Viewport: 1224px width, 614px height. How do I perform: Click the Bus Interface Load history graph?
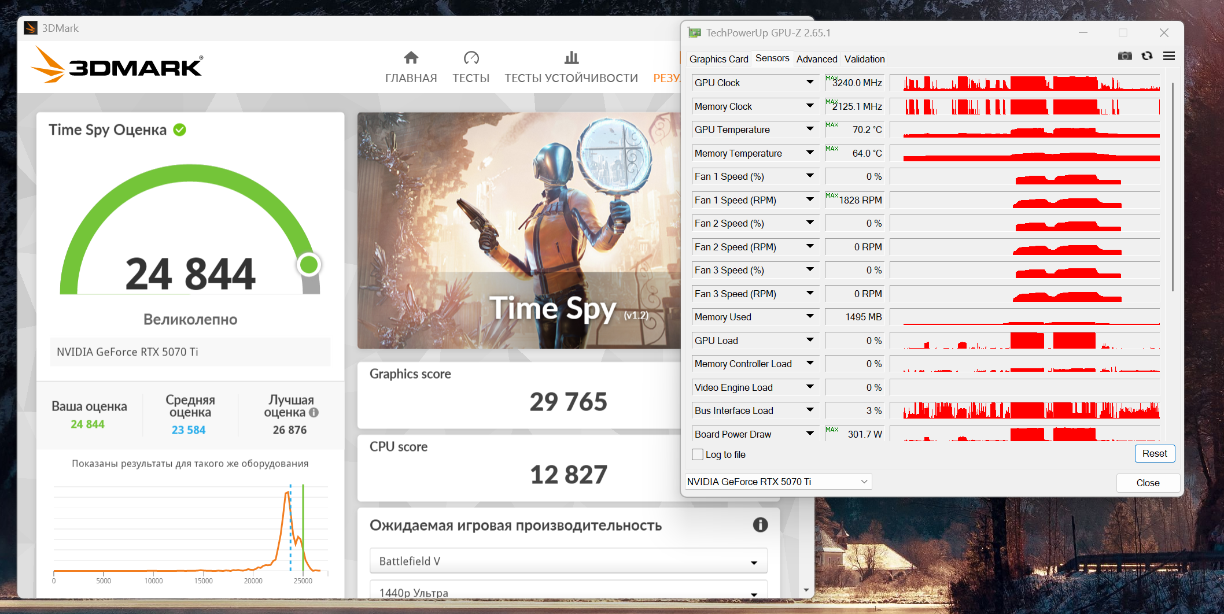1025,410
